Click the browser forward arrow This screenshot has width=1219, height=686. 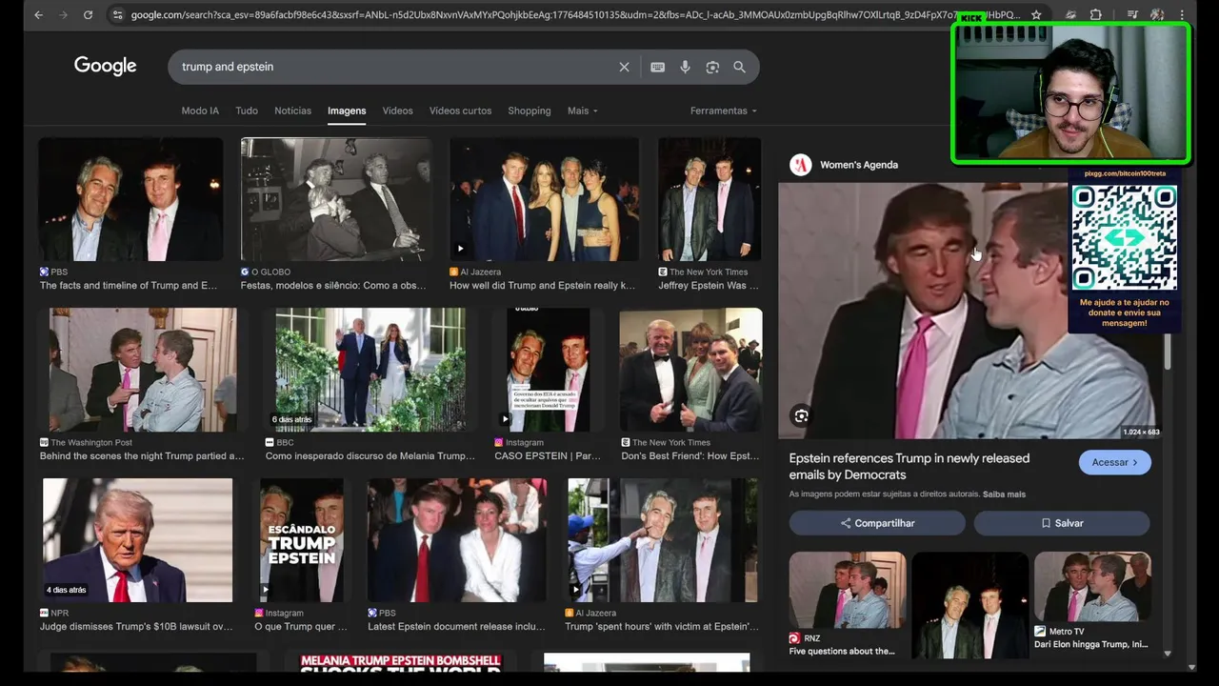tap(63, 15)
